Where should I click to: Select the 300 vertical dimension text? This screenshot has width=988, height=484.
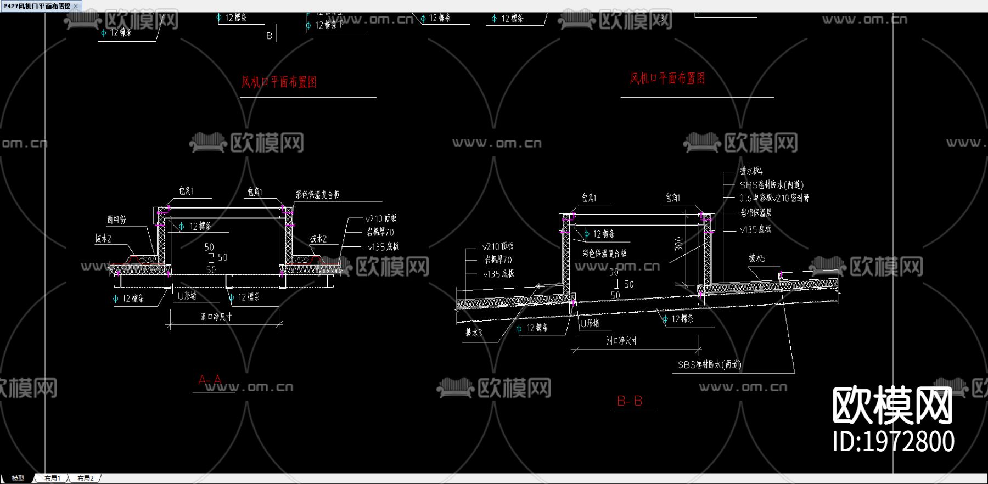[679, 244]
